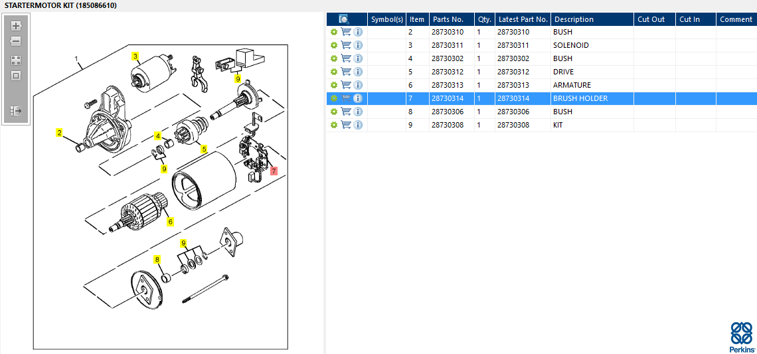Open info icon on the BRUSH HOLDER row
Image resolution: width=757 pixels, height=354 pixels.
(x=358, y=98)
